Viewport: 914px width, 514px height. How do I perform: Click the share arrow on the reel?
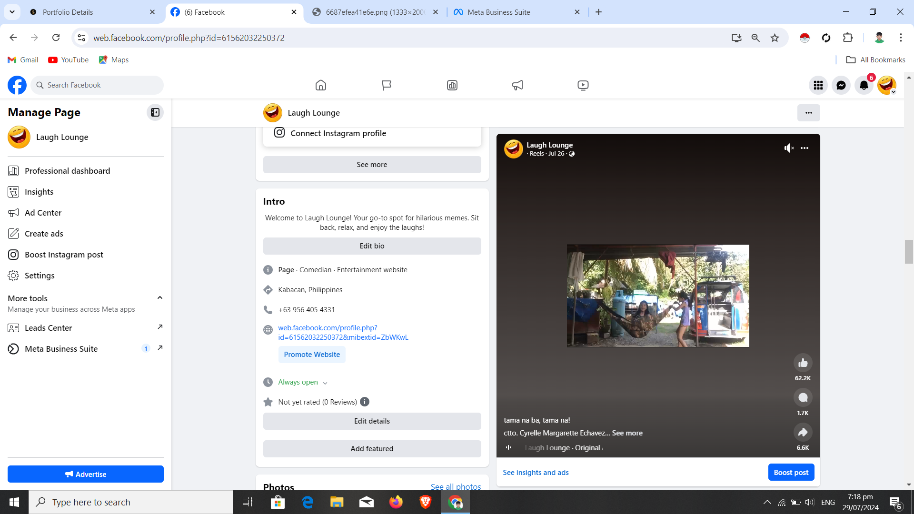[x=803, y=433]
